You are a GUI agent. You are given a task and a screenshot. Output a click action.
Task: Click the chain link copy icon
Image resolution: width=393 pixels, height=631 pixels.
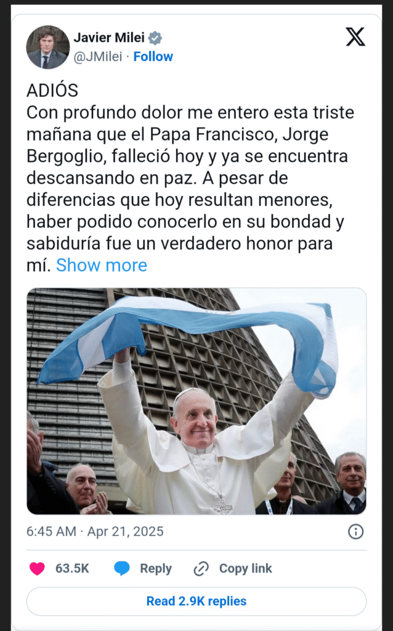pos(201,569)
